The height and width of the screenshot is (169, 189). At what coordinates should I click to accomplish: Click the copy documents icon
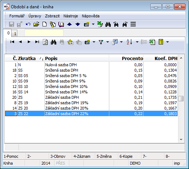coord(53,24)
